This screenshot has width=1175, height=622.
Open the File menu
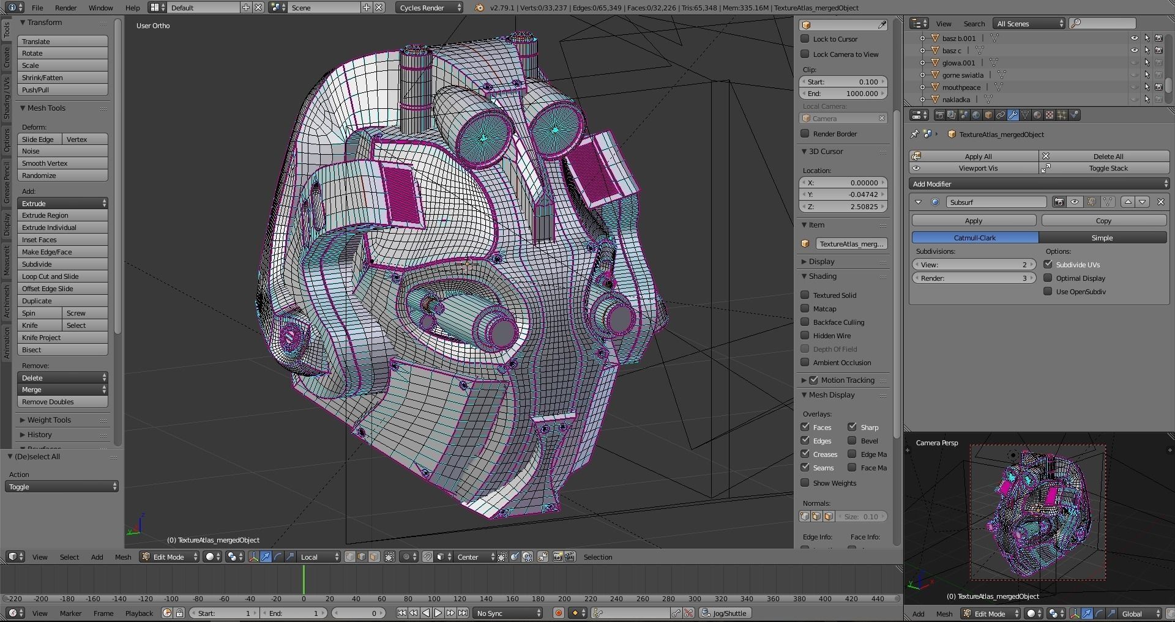37,8
